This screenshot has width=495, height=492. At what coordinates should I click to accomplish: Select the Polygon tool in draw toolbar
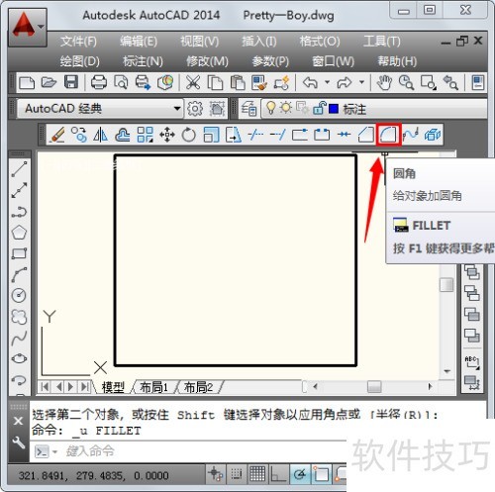[19, 233]
